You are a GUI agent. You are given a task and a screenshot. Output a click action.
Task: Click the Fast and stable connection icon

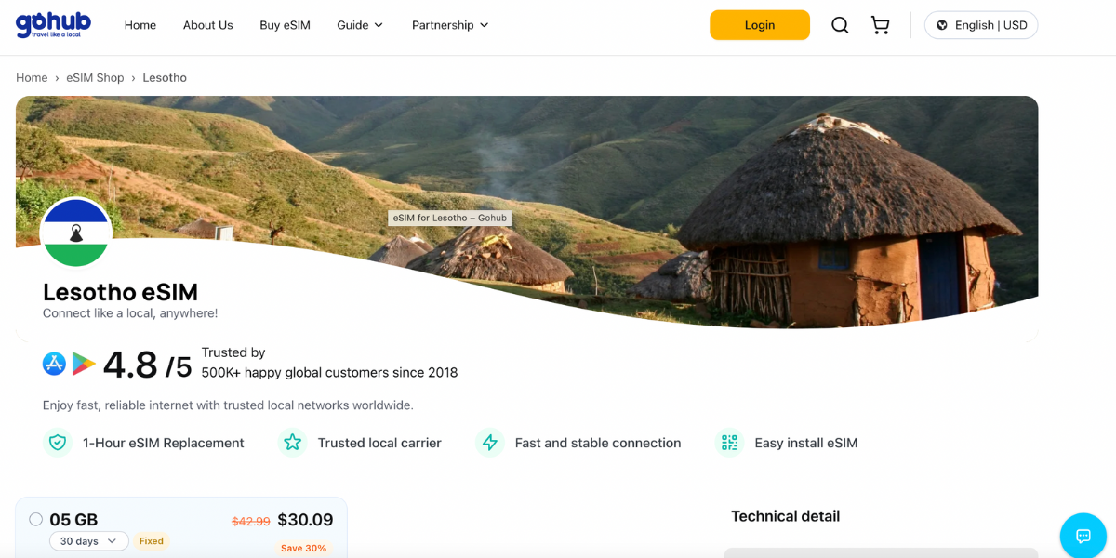(x=490, y=443)
